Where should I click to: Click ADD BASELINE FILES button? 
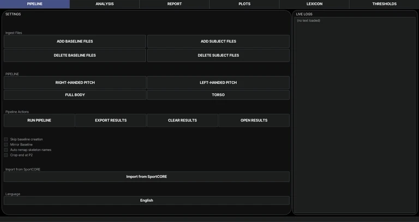[75, 41]
